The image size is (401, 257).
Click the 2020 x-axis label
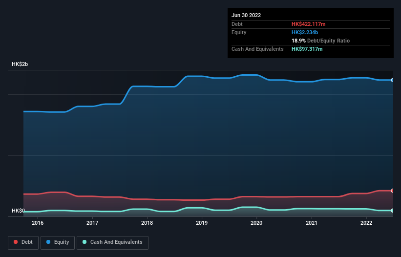[256, 223]
